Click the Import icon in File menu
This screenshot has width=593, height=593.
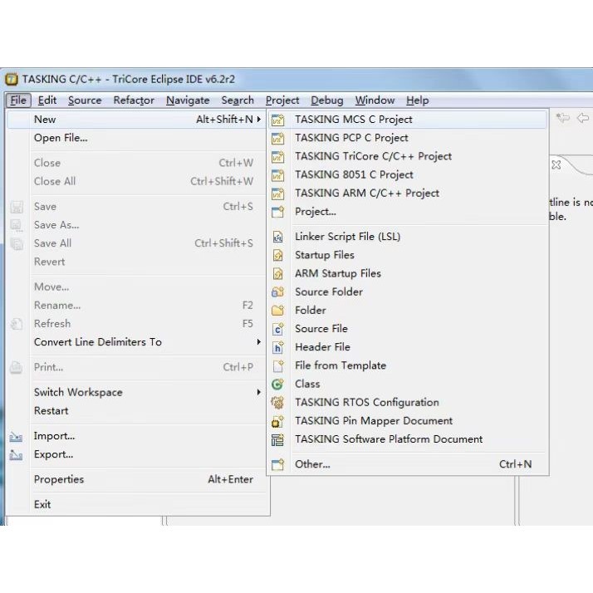(x=16, y=437)
